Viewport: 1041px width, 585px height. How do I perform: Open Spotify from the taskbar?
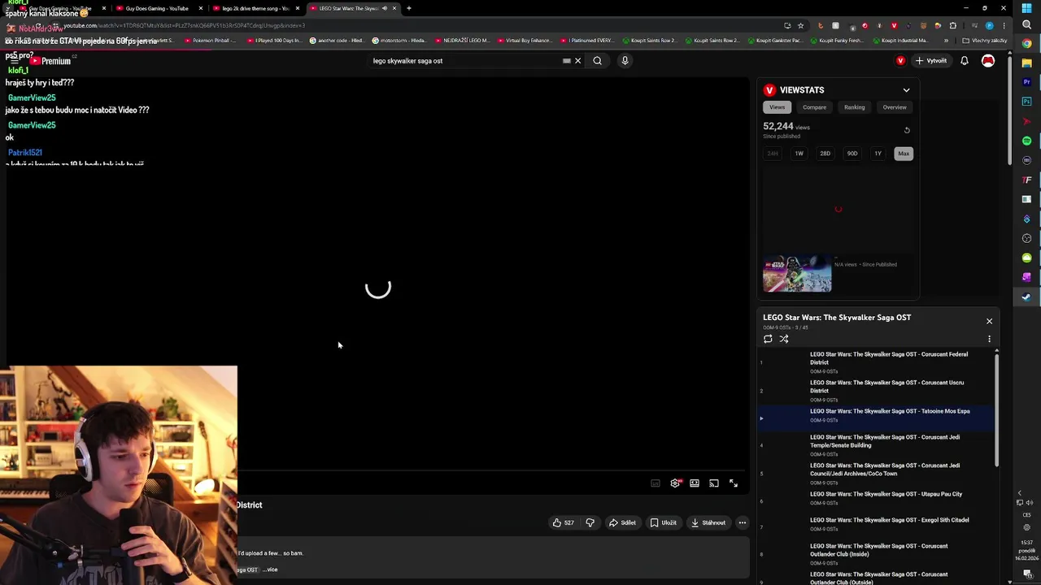pyautogui.click(x=1026, y=141)
